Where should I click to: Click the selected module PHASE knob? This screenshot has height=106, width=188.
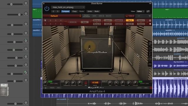click(123, 83)
